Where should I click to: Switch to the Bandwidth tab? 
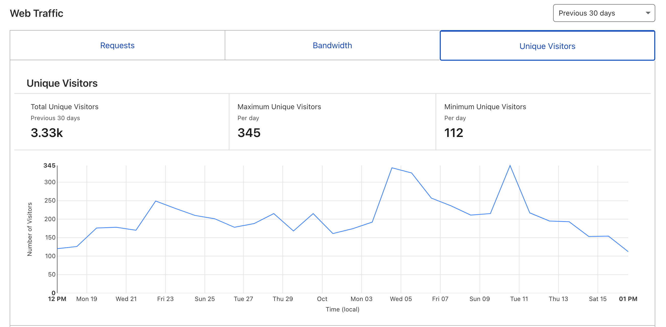[x=332, y=45]
